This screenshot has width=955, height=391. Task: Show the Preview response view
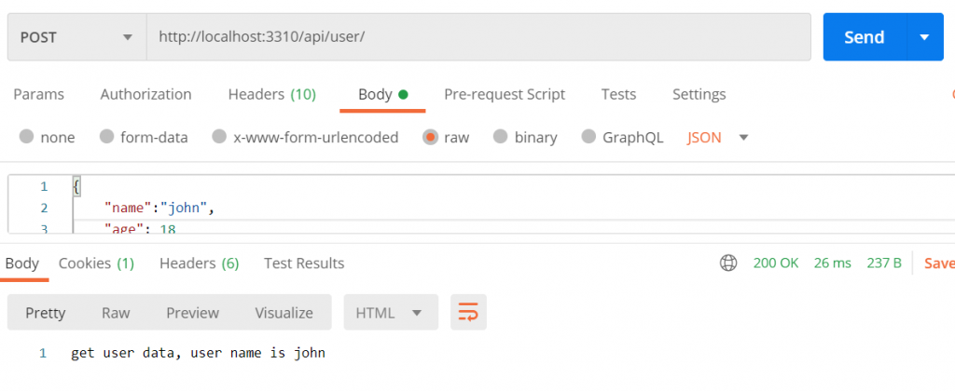pyautogui.click(x=192, y=313)
